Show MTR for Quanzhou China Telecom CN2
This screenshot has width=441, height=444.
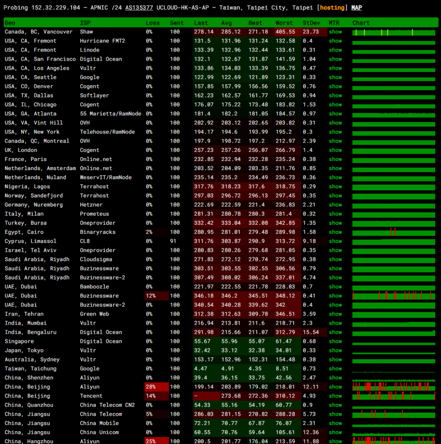(335, 405)
